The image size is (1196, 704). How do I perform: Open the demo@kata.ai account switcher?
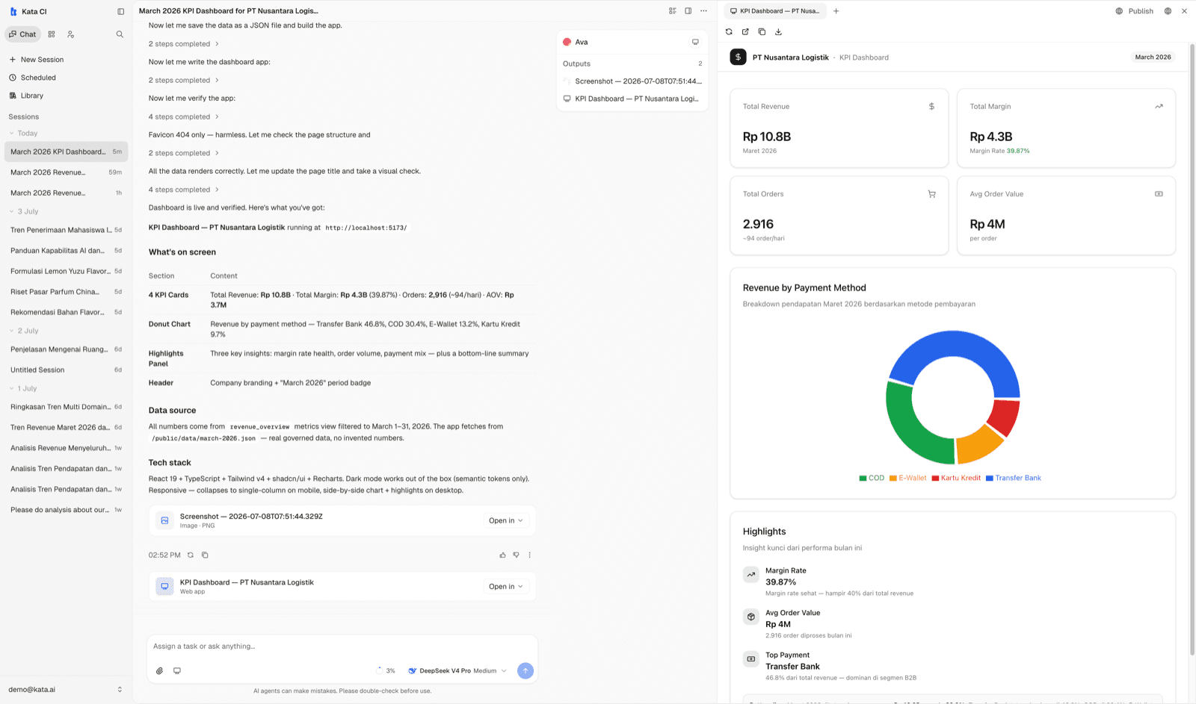pos(66,689)
